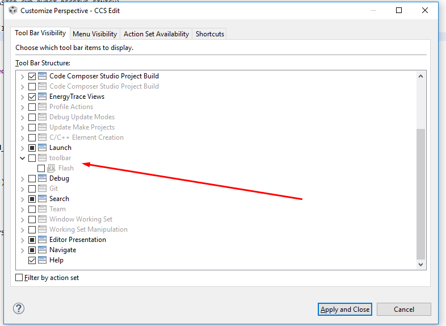The height and width of the screenshot is (326, 446).
Task: Check the Git toolbar checkbox
Action: [x=32, y=189]
